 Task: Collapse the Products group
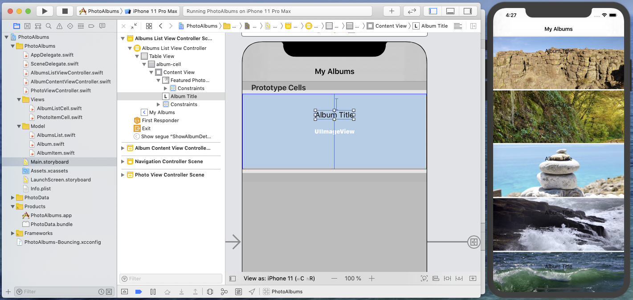[12, 206]
